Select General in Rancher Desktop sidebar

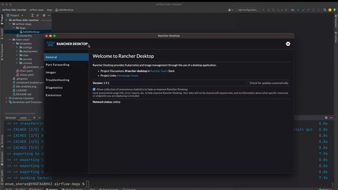coord(66,57)
